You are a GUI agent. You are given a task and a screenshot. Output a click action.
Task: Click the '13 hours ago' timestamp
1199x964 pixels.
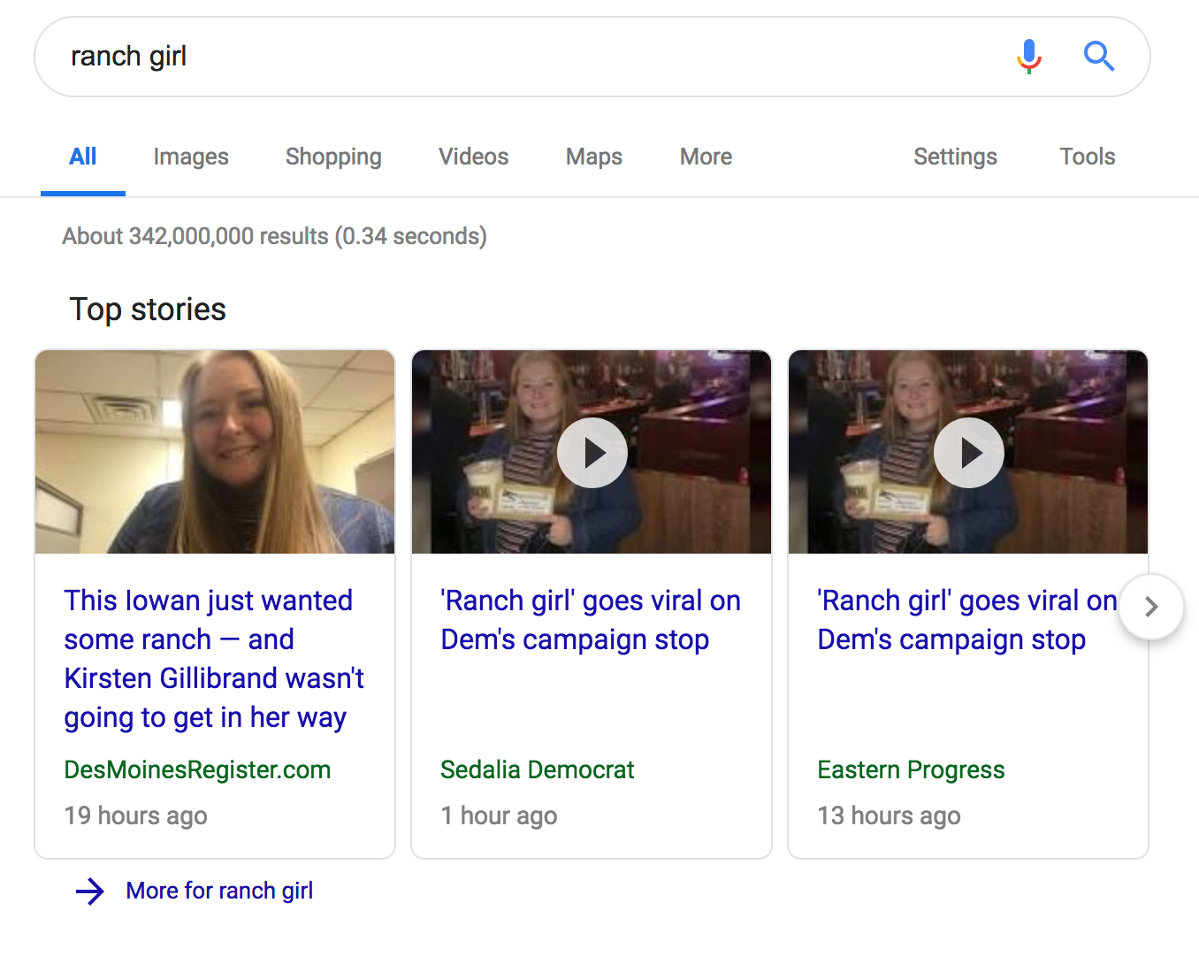coord(889,816)
